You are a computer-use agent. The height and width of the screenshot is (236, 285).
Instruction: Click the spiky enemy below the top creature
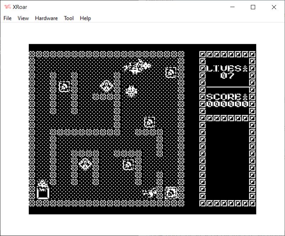tap(131, 91)
